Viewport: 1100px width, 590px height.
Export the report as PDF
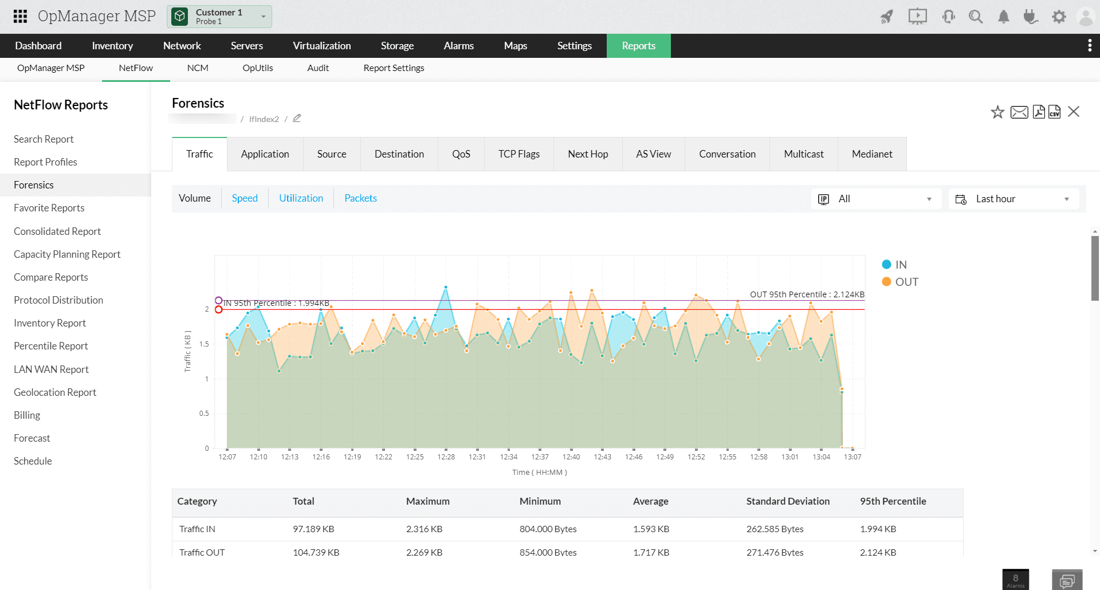[1039, 112]
